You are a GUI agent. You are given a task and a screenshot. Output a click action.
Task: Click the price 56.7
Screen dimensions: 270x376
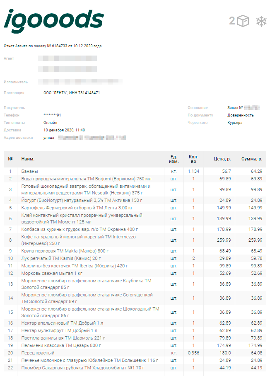pyautogui.click(x=227, y=171)
